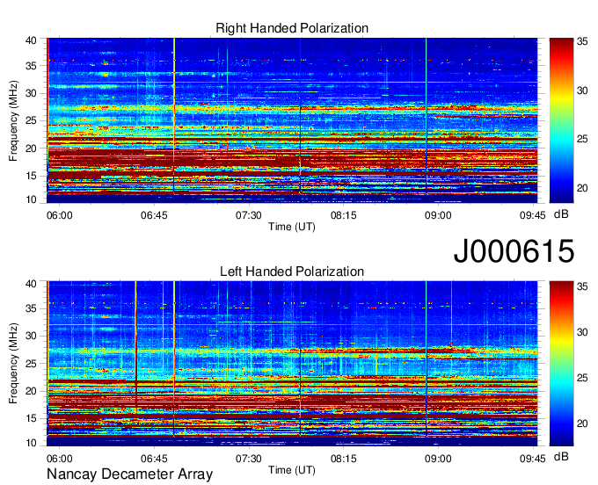Click the top plot's "Frequency (MHz)" axis label
This screenshot has height=485, width=598.
click(x=13, y=120)
